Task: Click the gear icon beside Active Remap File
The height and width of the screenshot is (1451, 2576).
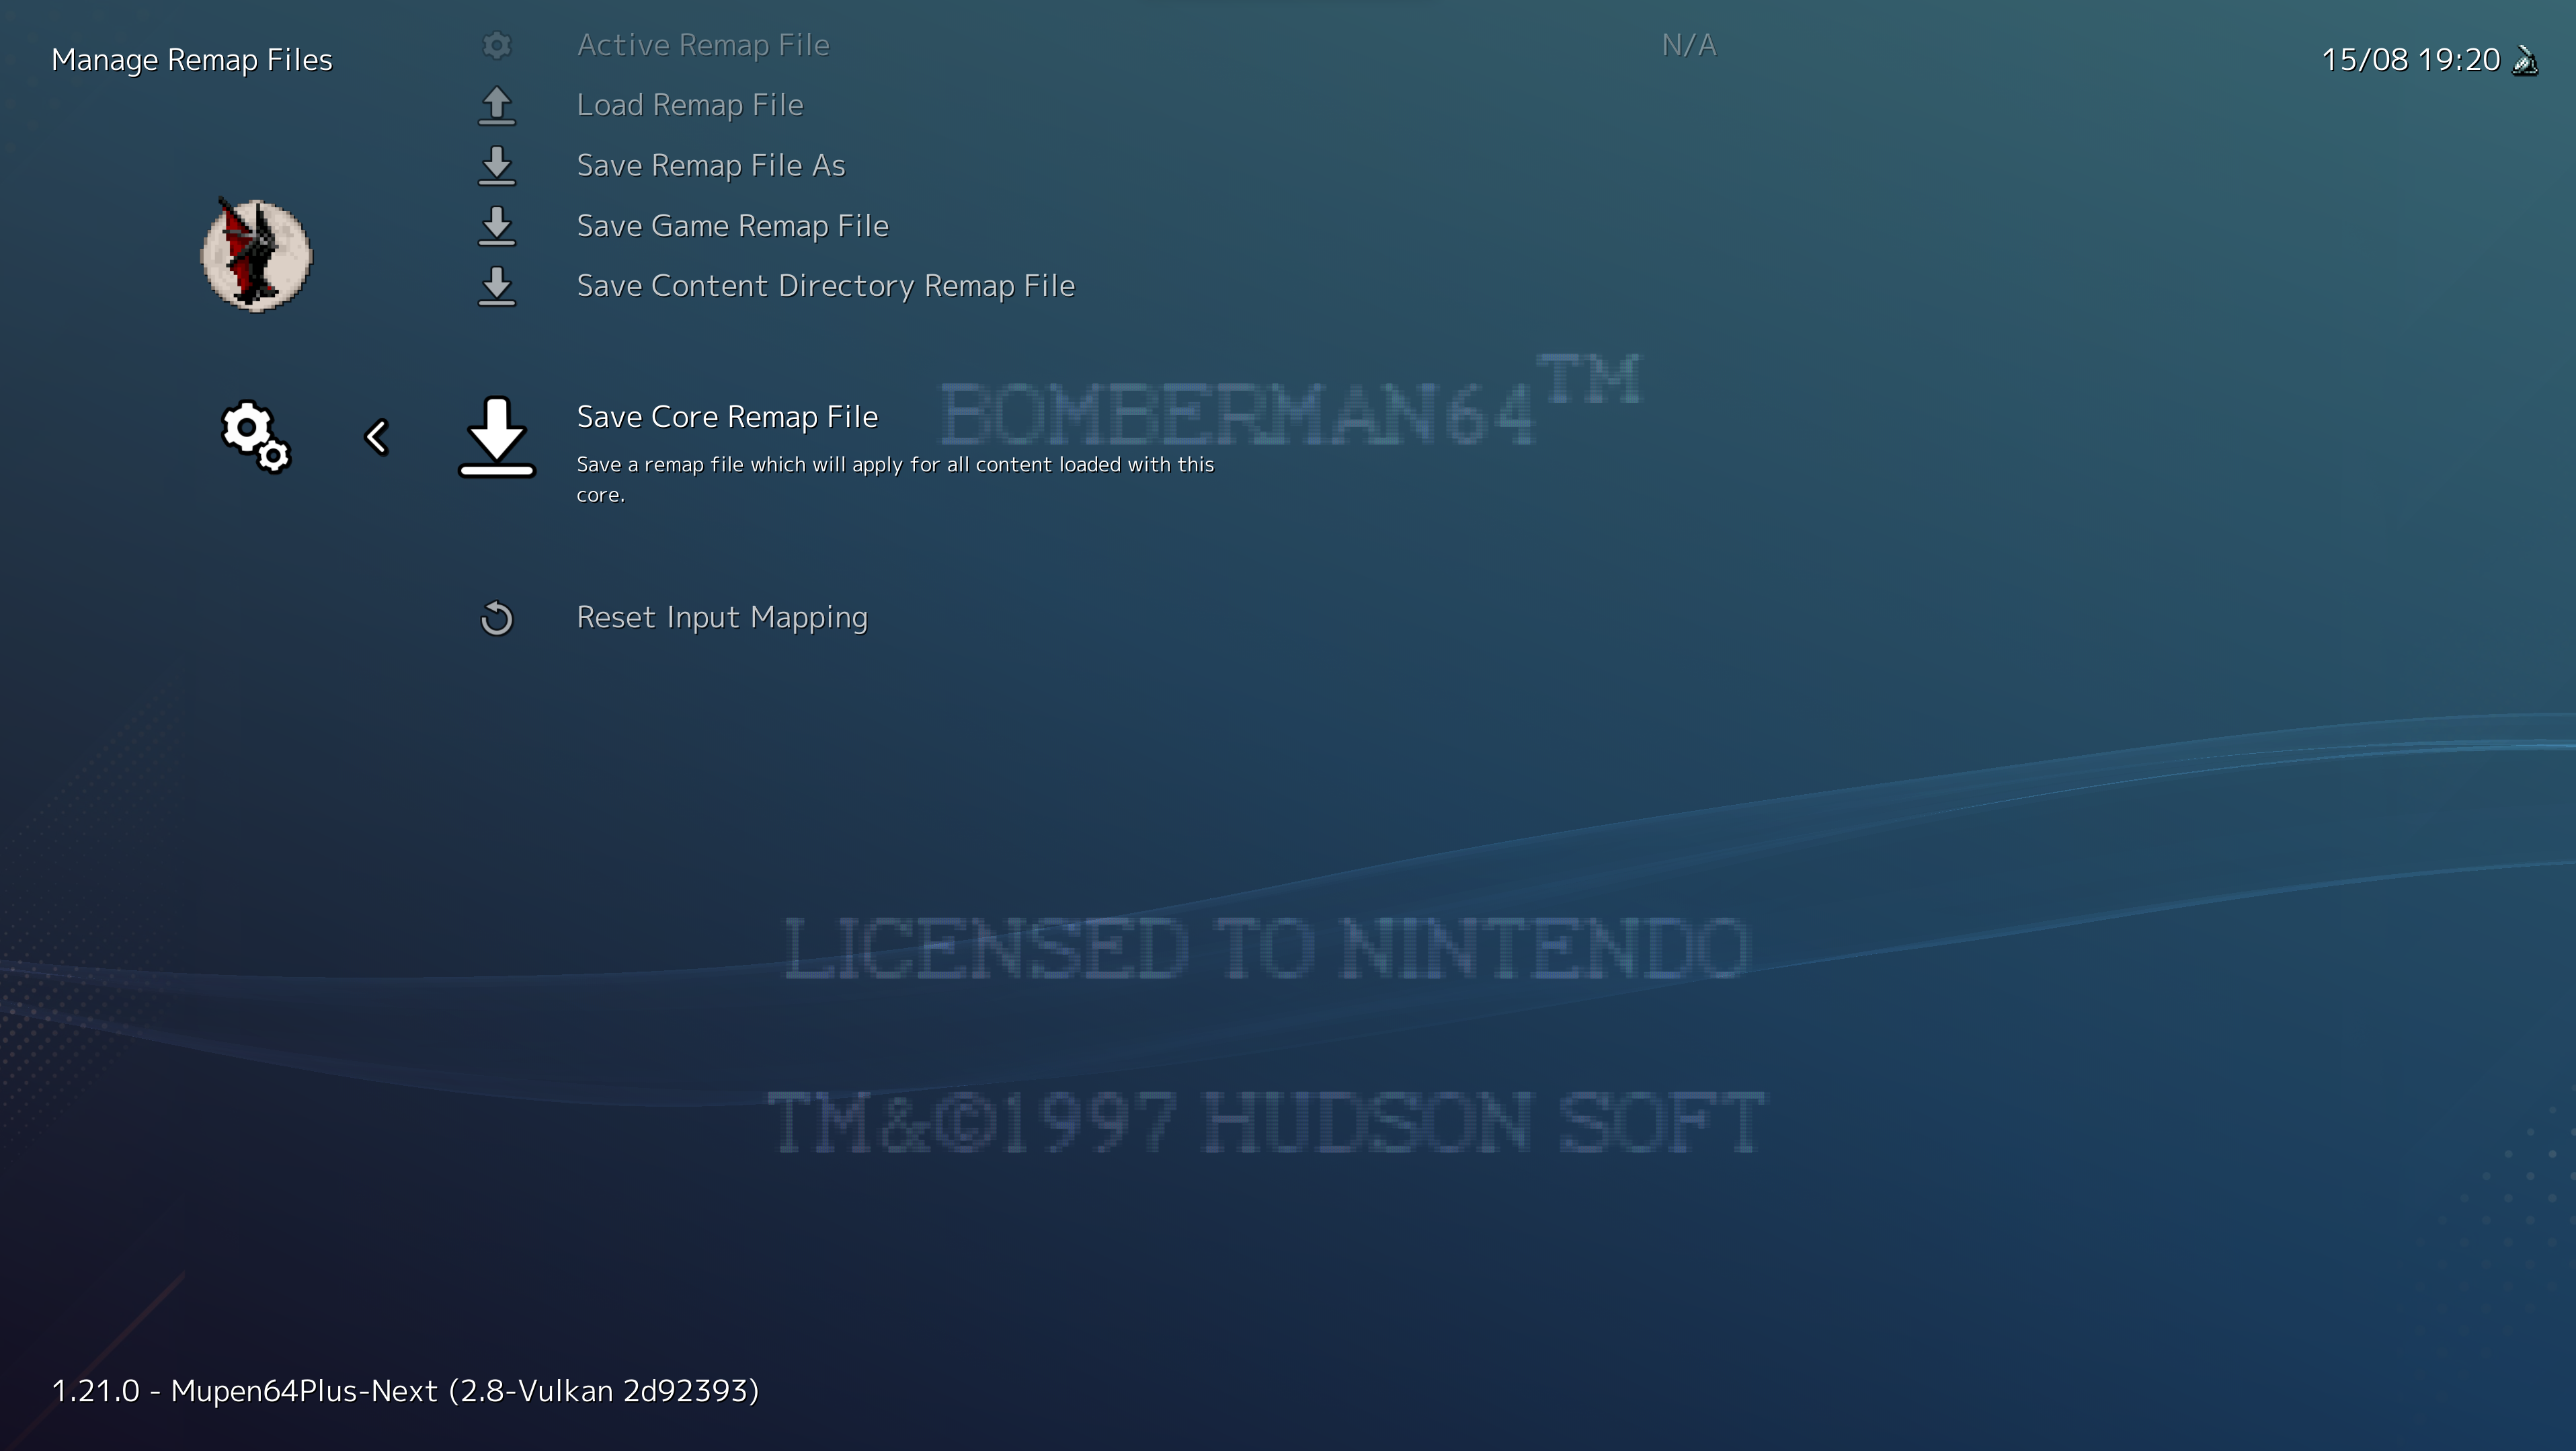Action: 496,45
